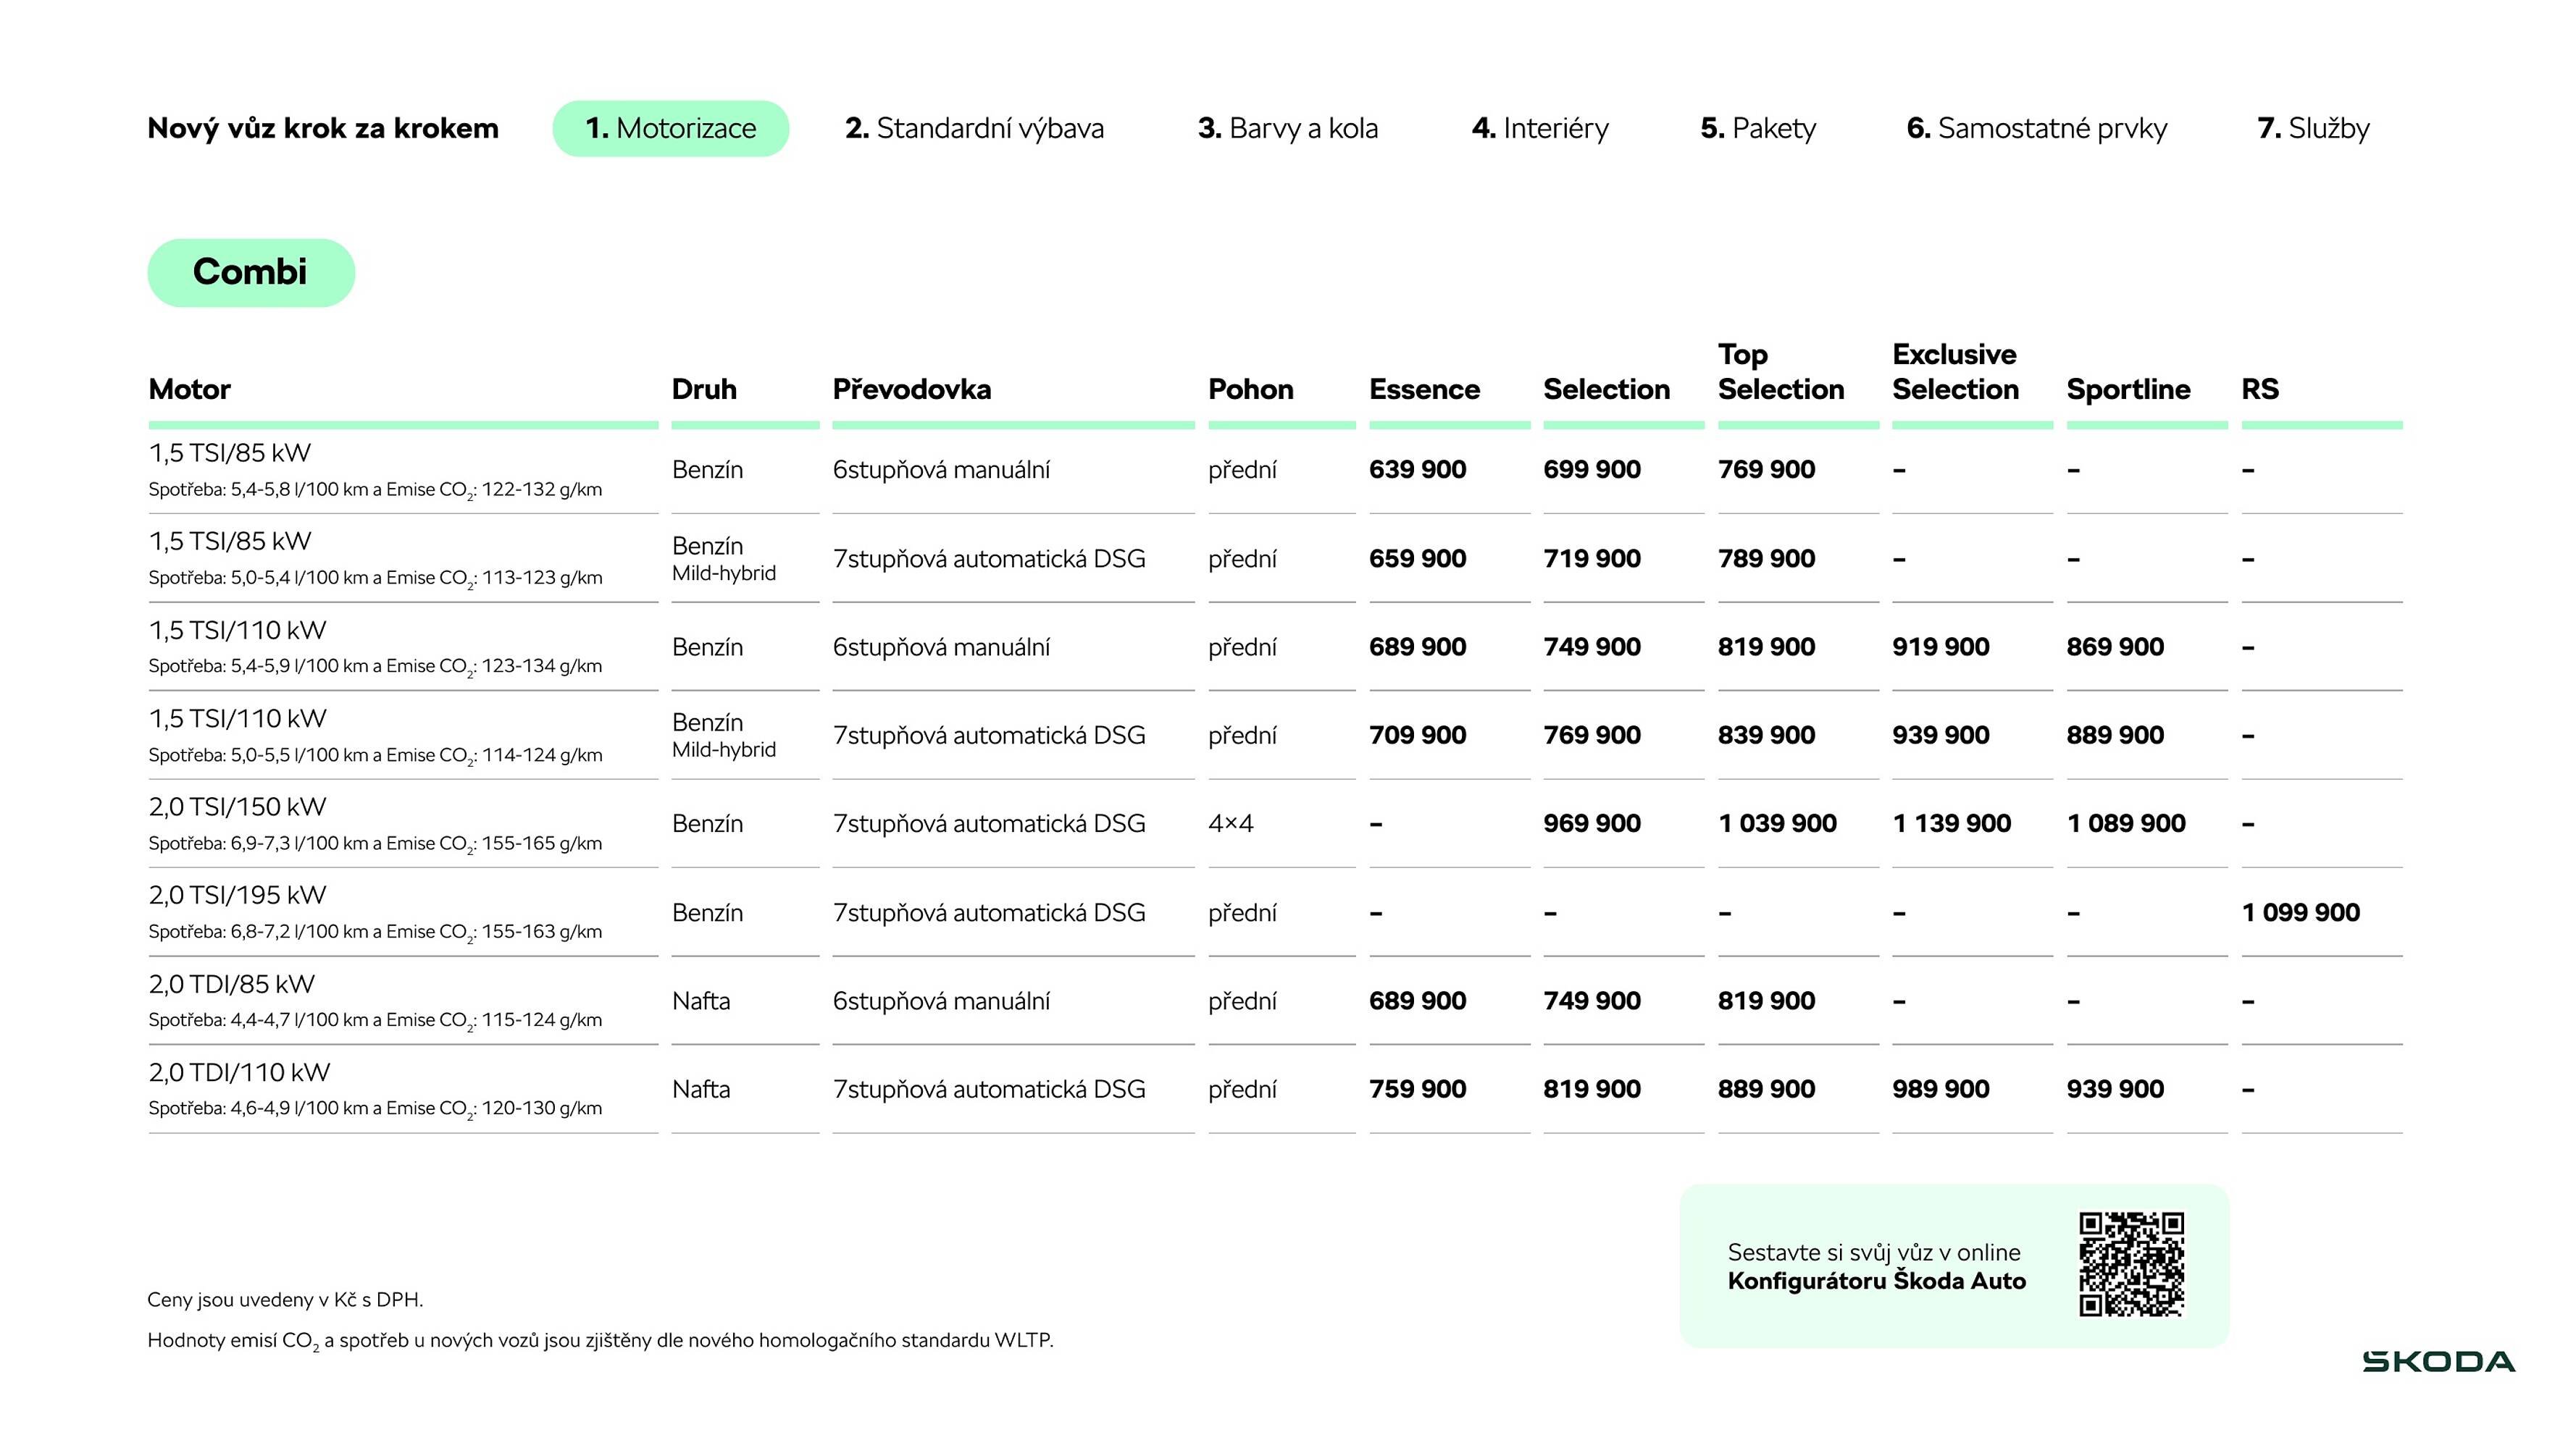Click the configurator QR code

[x=2131, y=1264]
